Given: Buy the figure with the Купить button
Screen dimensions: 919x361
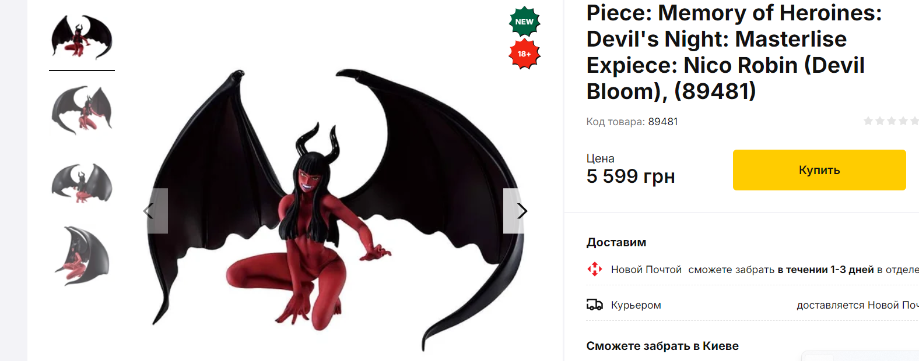Looking at the screenshot, I should coord(819,170).
